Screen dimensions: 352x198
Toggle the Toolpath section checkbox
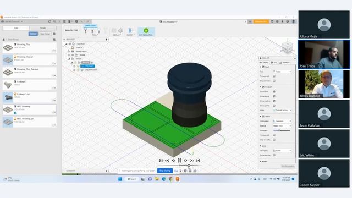tap(263, 87)
